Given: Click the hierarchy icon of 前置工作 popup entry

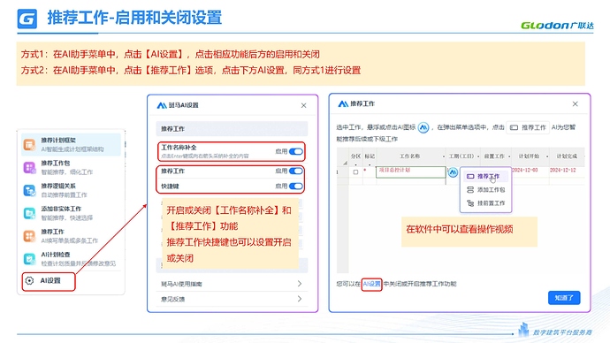Looking at the screenshot, I should pos(470,203).
